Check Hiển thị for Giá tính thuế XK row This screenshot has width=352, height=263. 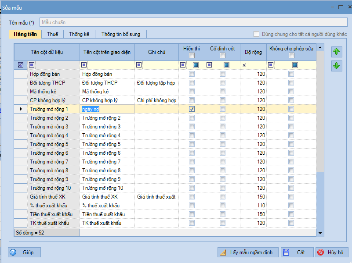[192, 197]
